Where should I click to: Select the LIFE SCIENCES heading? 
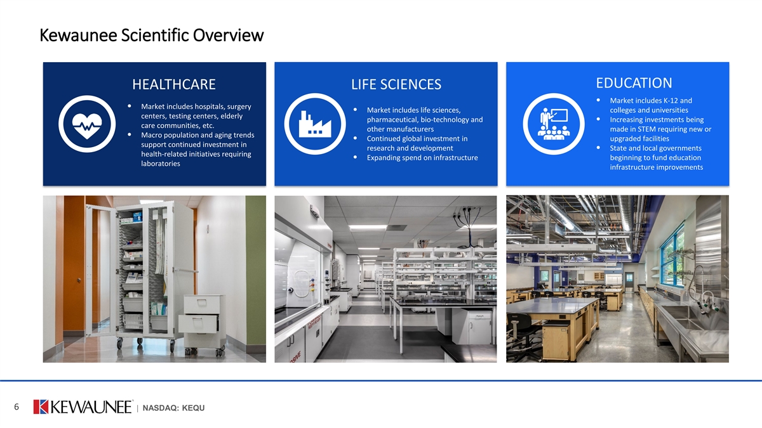396,85
